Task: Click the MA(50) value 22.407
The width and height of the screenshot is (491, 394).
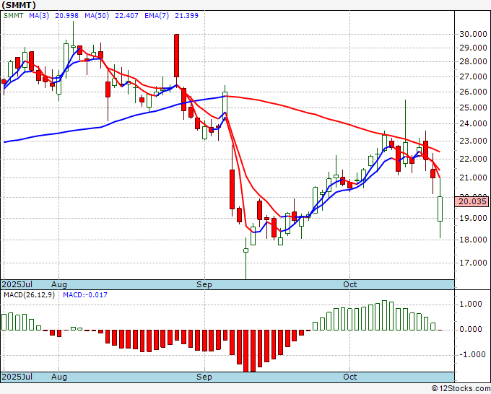Action: pos(126,16)
